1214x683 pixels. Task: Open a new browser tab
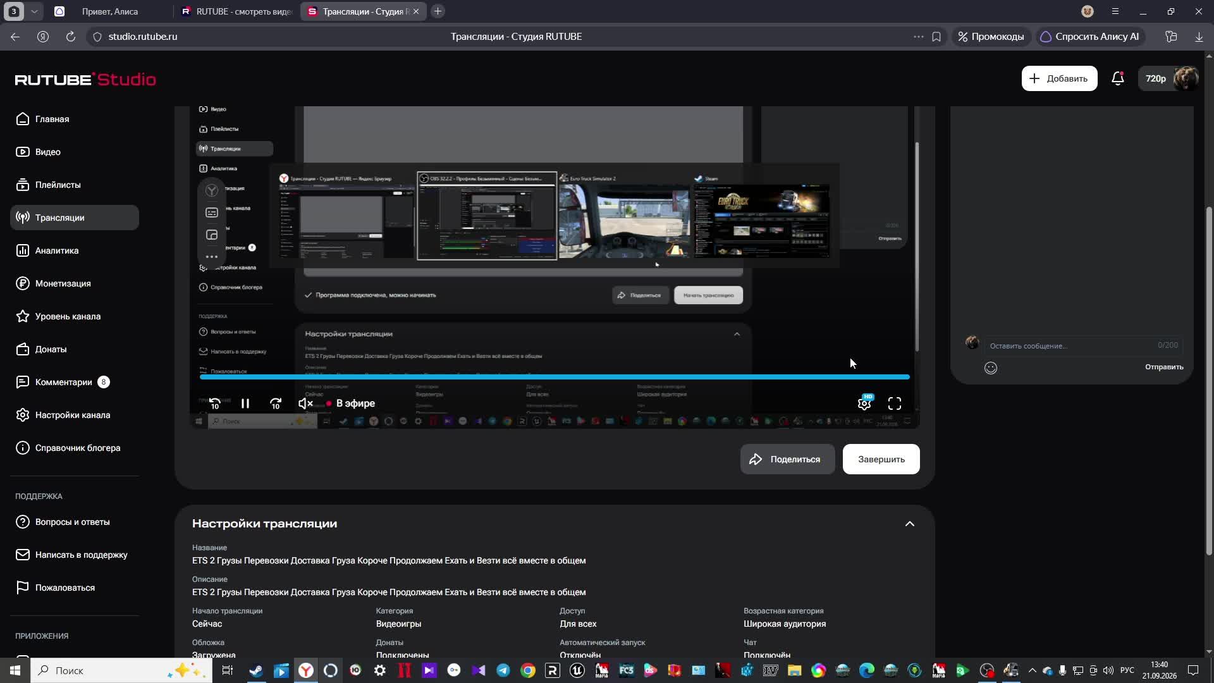[438, 11]
